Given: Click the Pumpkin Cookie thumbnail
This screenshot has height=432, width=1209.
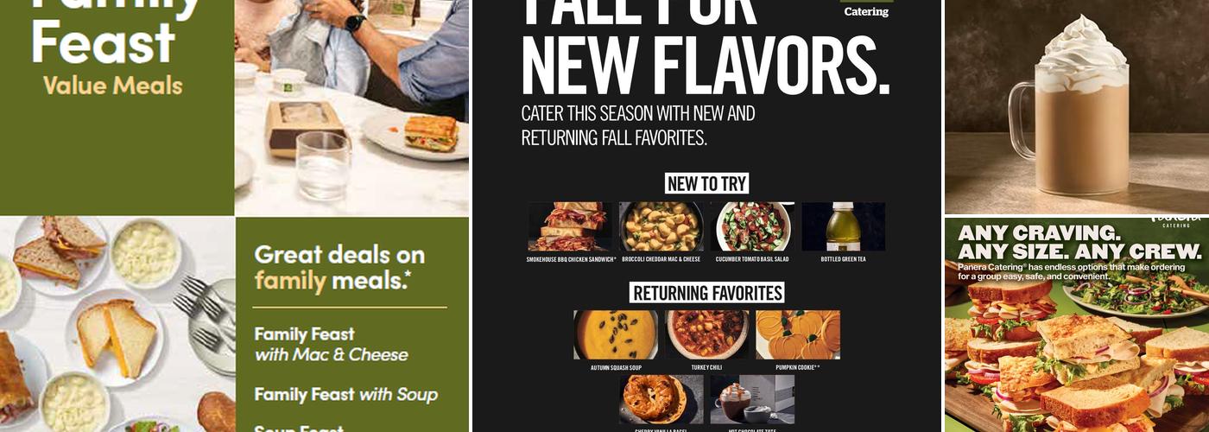Looking at the screenshot, I should [798, 334].
